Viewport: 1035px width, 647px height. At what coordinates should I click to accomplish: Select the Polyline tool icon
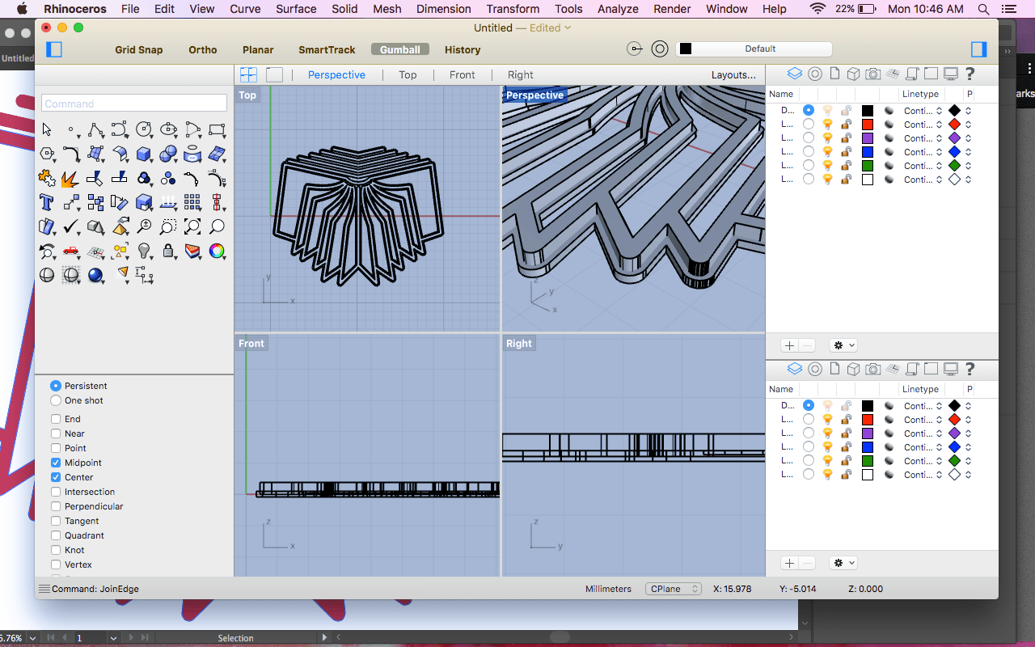point(95,129)
